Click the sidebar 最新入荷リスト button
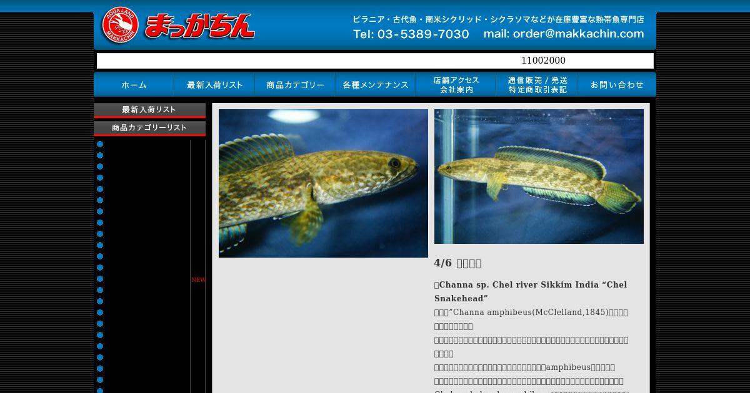The image size is (750, 393). point(149,110)
